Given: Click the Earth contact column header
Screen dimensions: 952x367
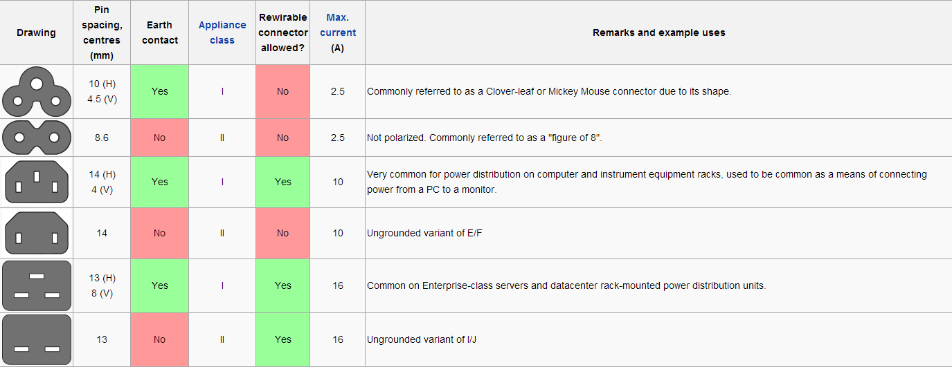Looking at the screenshot, I should click(x=159, y=32).
